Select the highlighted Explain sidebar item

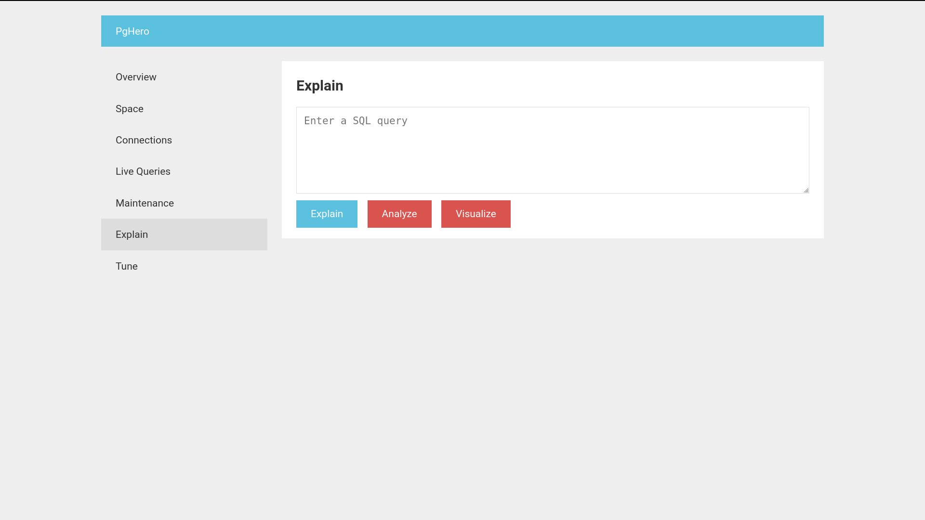(x=132, y=234)
